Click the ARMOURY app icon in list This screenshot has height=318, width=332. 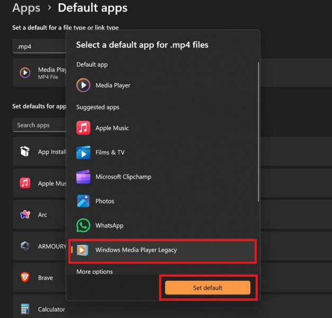(x=25, y=246)
